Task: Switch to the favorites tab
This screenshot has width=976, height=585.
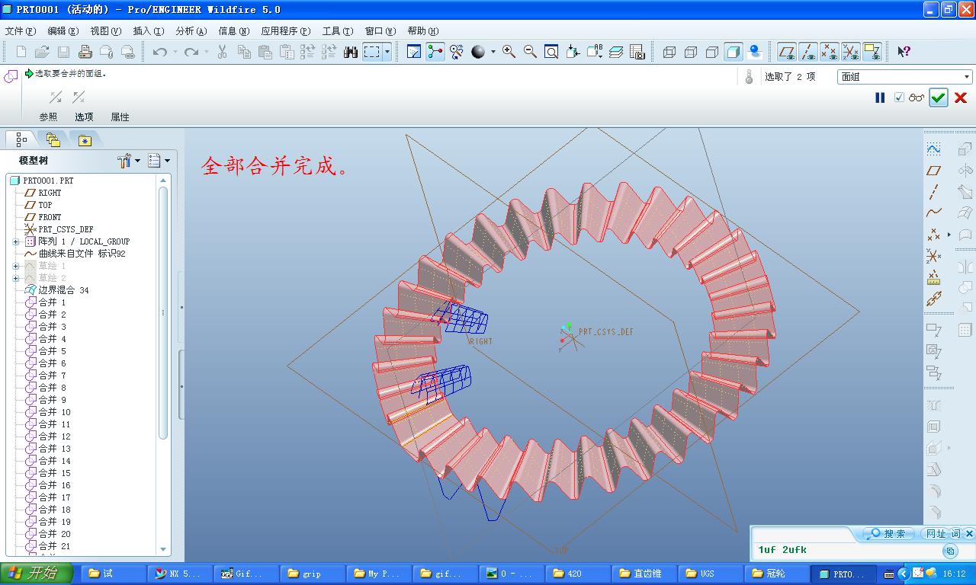Action: click(x=85, y=139)
